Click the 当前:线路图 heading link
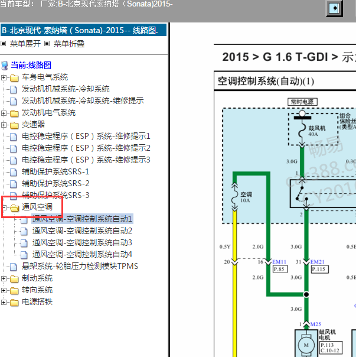 click(31, 66)
